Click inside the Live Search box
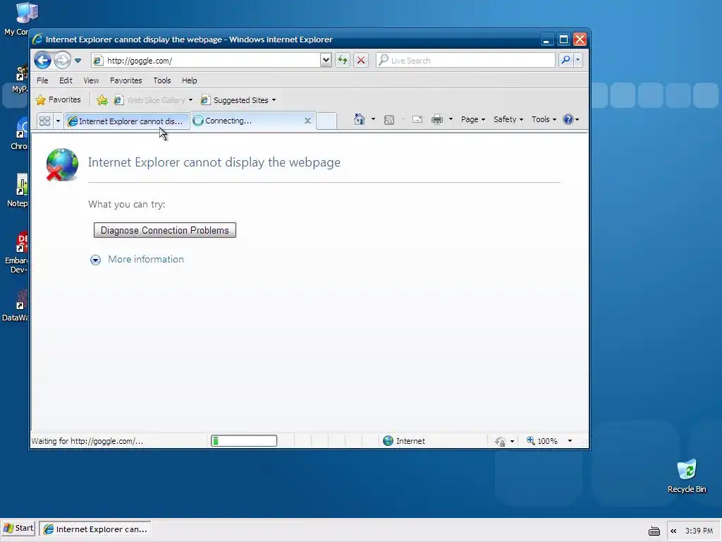Viewport: 722px width, 542px height. (465, 61)
